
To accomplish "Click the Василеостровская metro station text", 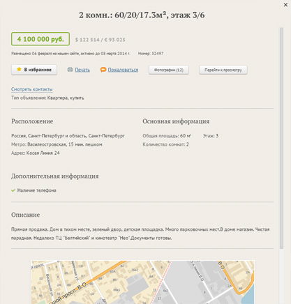I will [x=47, y=144].
